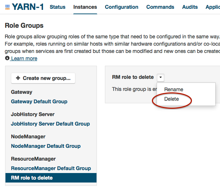220x192 pixels.
Task: Open the Commands tab
Action: tap(160, 7)
